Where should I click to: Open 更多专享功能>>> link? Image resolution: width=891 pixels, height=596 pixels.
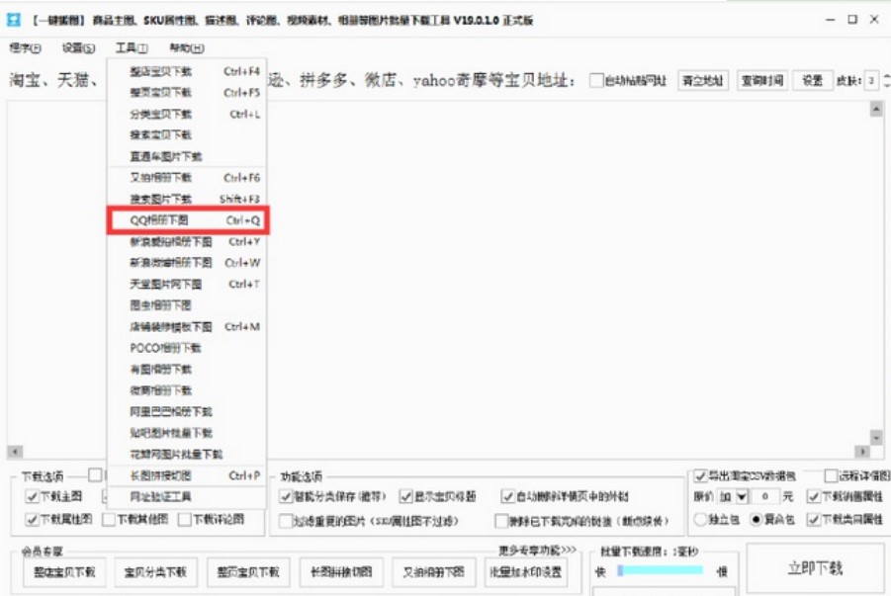coord(537,550)
